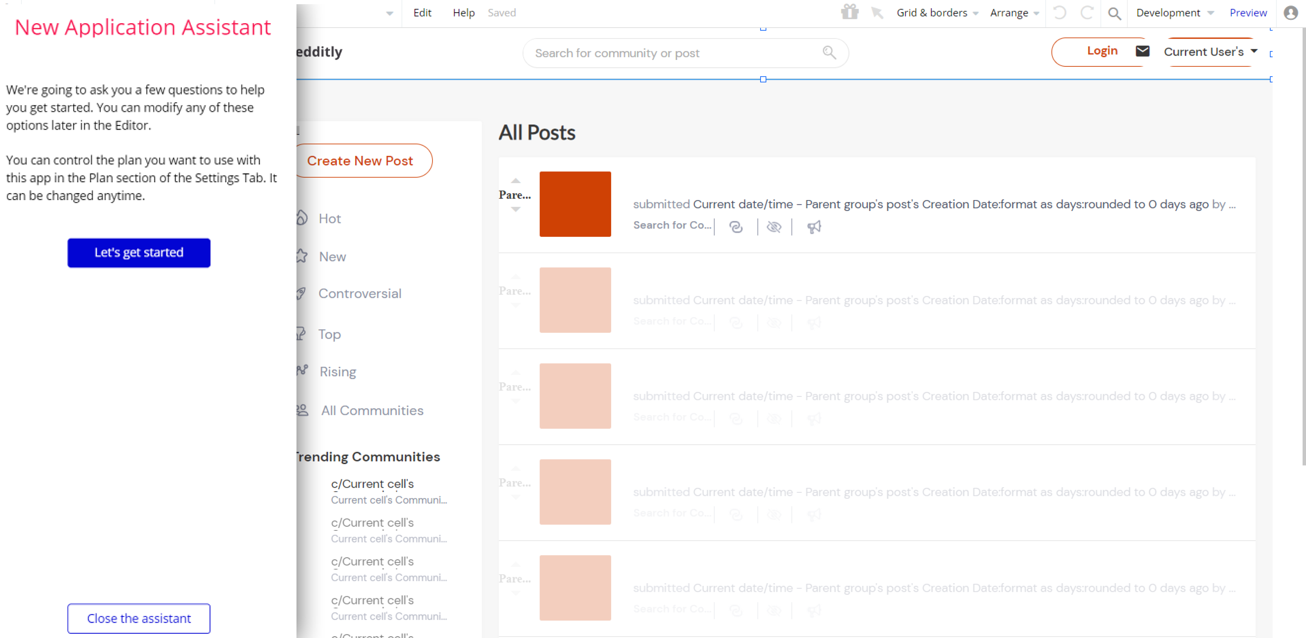Image resolution: width=1306 pixels, height=638 pixels.
Task: Click the upvote arrow on first post
Action: point(516,180)
